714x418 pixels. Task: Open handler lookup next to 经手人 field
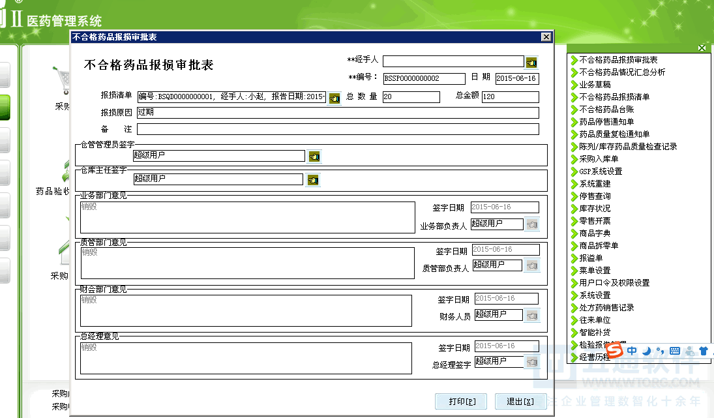coord(531,63)
